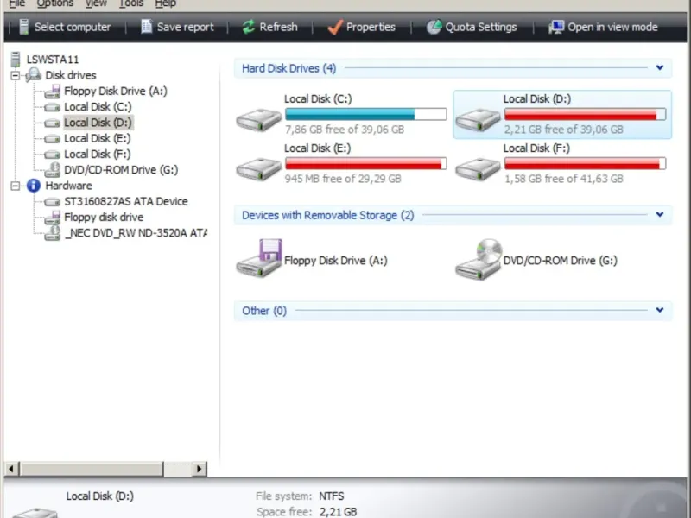691x518 pixels.
Task: Click the Other (0) heading text
Action: [264, 311]
